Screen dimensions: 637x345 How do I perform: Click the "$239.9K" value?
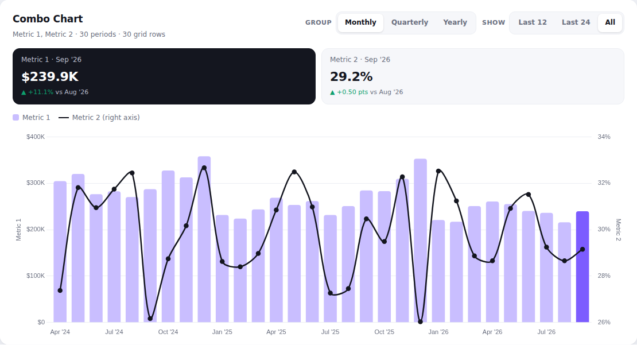click(50, 77)
